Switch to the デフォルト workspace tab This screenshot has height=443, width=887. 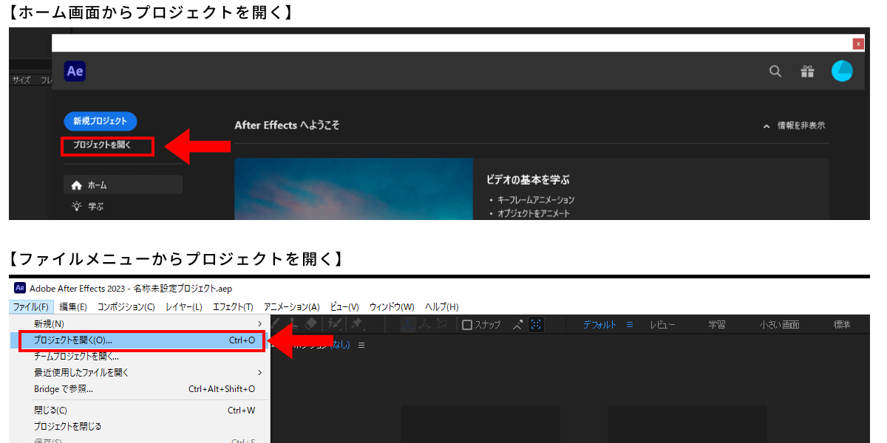point(599,325)
